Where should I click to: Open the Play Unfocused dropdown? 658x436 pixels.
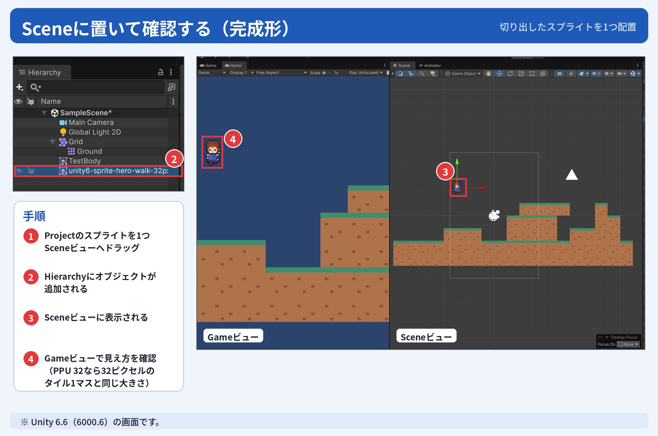pos(366,72)
